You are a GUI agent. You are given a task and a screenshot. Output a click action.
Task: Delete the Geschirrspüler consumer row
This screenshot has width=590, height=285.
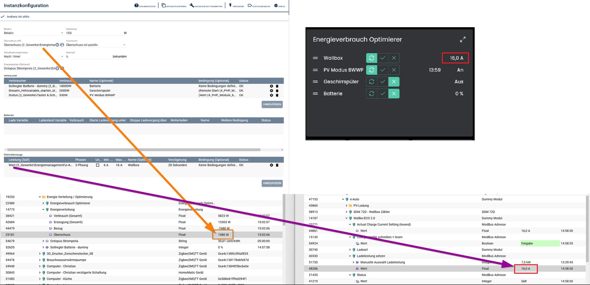(277, 91)
